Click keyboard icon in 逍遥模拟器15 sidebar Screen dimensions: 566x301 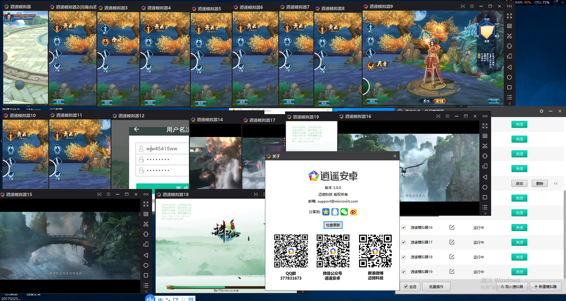click(146, 214)
